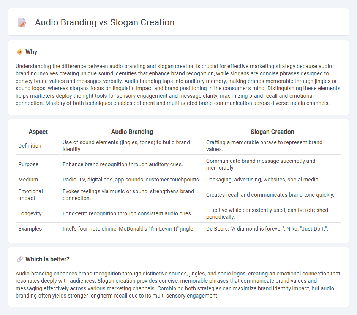Screen dimensions: 357x315
Task: Click cell 'Evokes feelings via music or sound'
Action: [132, 195]
